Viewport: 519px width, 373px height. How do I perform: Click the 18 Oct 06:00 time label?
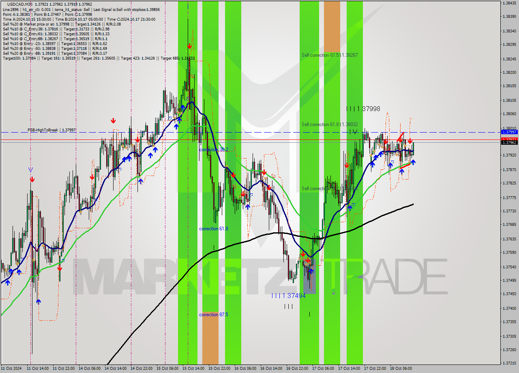401,369
